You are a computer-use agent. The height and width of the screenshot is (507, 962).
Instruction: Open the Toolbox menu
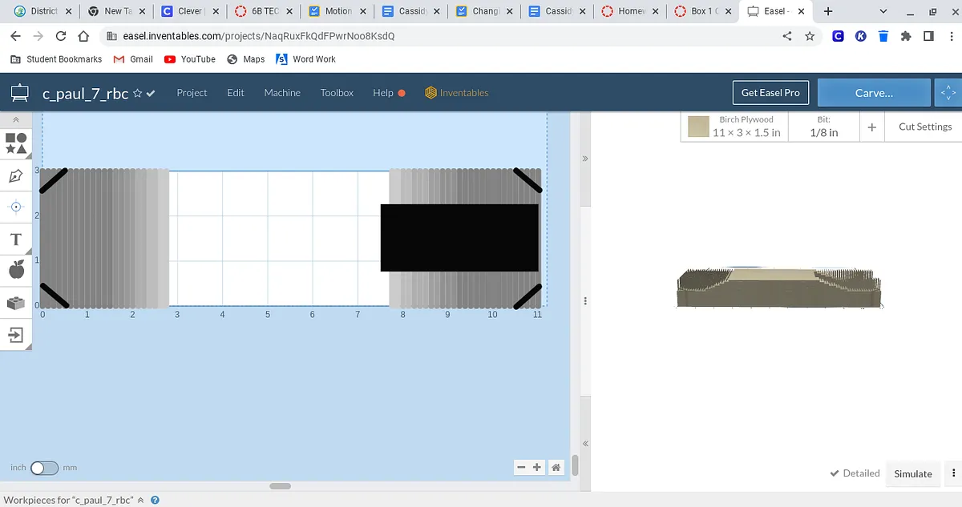(x=337, y=93)
